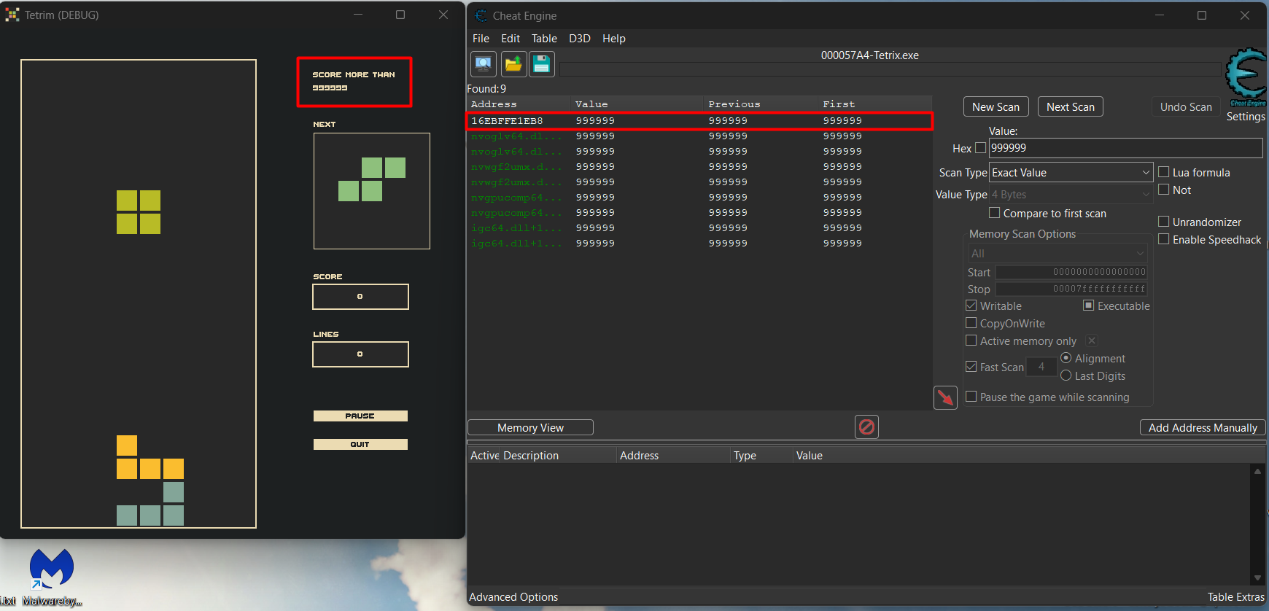1269x611 pixels.
Task: Click the Undo Scan button
Action: [1186, 106]
